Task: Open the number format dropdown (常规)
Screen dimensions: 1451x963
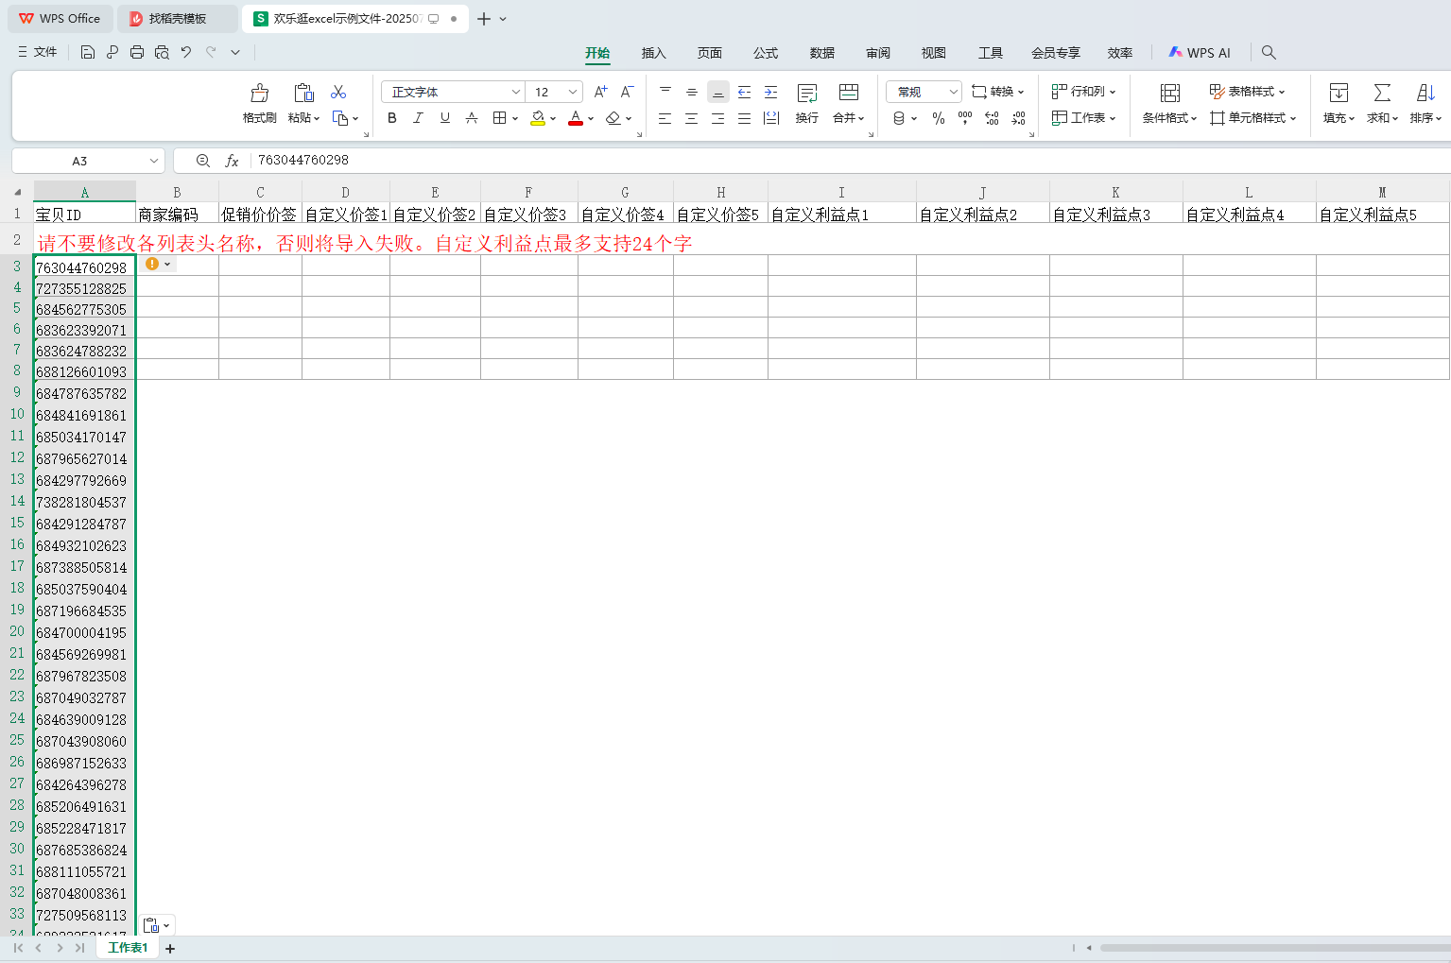Action: click(x=953, y=92)
